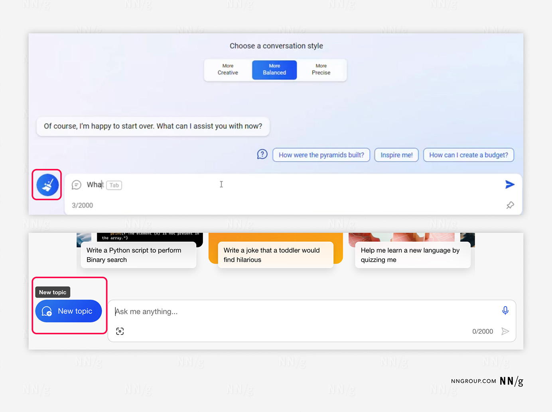Start a new topic with blue button
Viewport: 552px width, 412px height.
click(x=69, y=311)
